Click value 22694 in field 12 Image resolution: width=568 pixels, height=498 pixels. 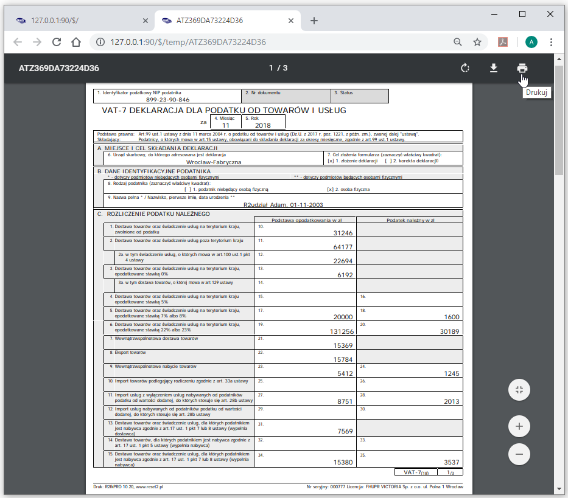343,261
